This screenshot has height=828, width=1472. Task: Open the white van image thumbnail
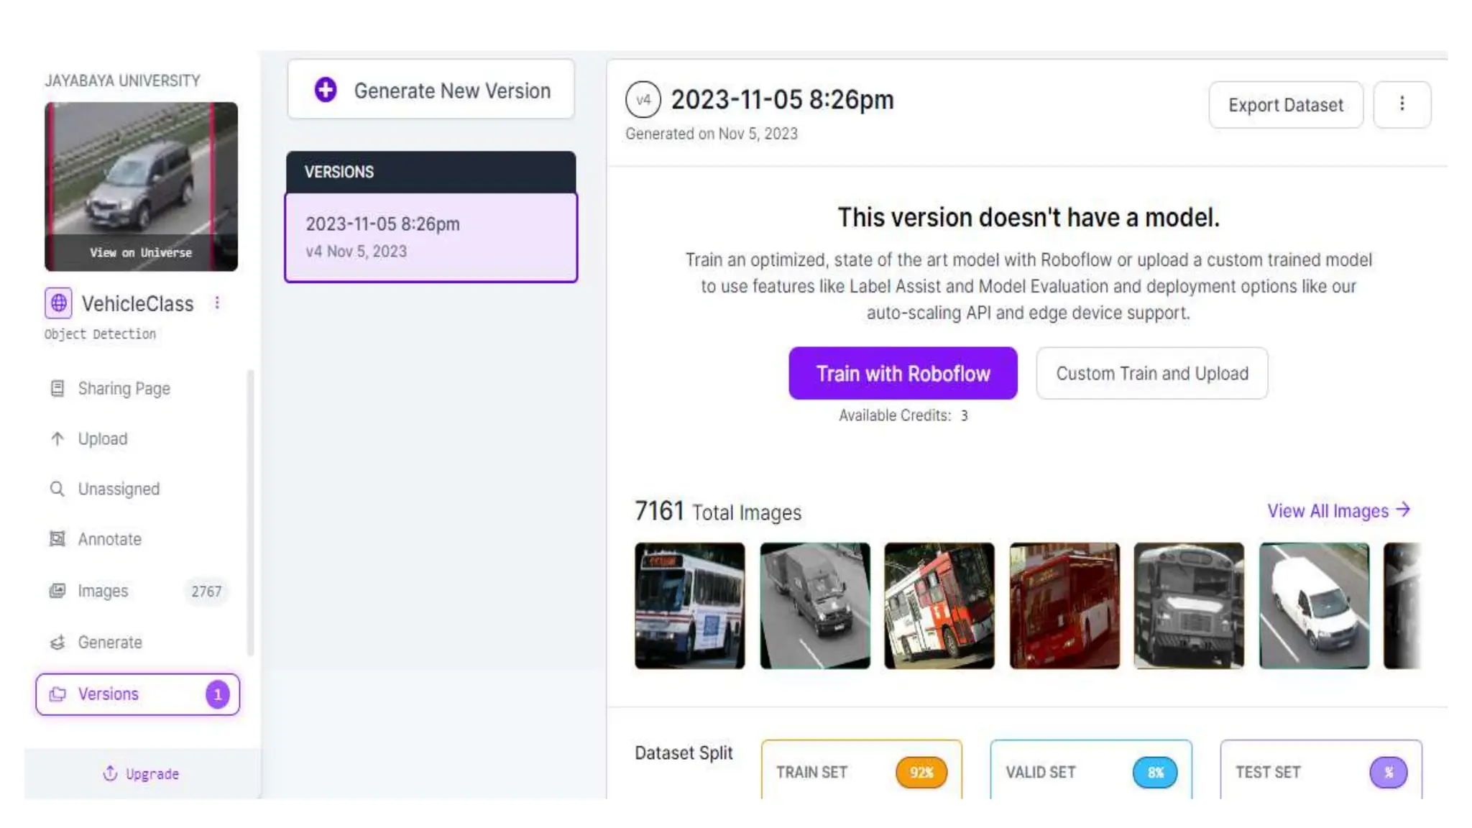point(1314,606)
